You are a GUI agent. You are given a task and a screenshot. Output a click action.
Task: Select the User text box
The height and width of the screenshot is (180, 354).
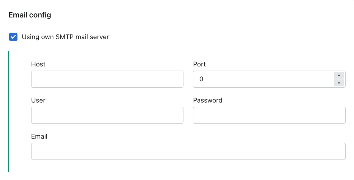pyautogui.click(x=107, y=115)
